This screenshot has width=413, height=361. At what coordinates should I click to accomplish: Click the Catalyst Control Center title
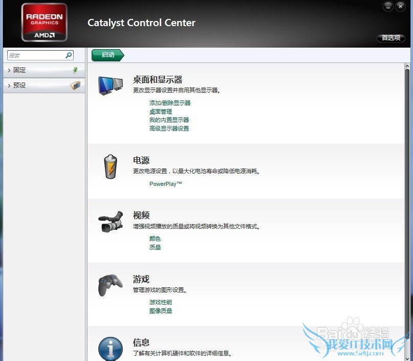141,23
